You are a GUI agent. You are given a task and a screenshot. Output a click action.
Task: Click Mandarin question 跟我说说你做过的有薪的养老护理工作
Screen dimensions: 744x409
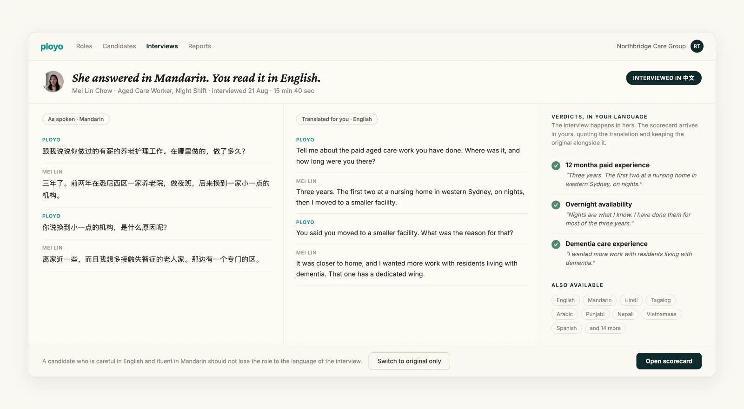click(x=144, y=151)
